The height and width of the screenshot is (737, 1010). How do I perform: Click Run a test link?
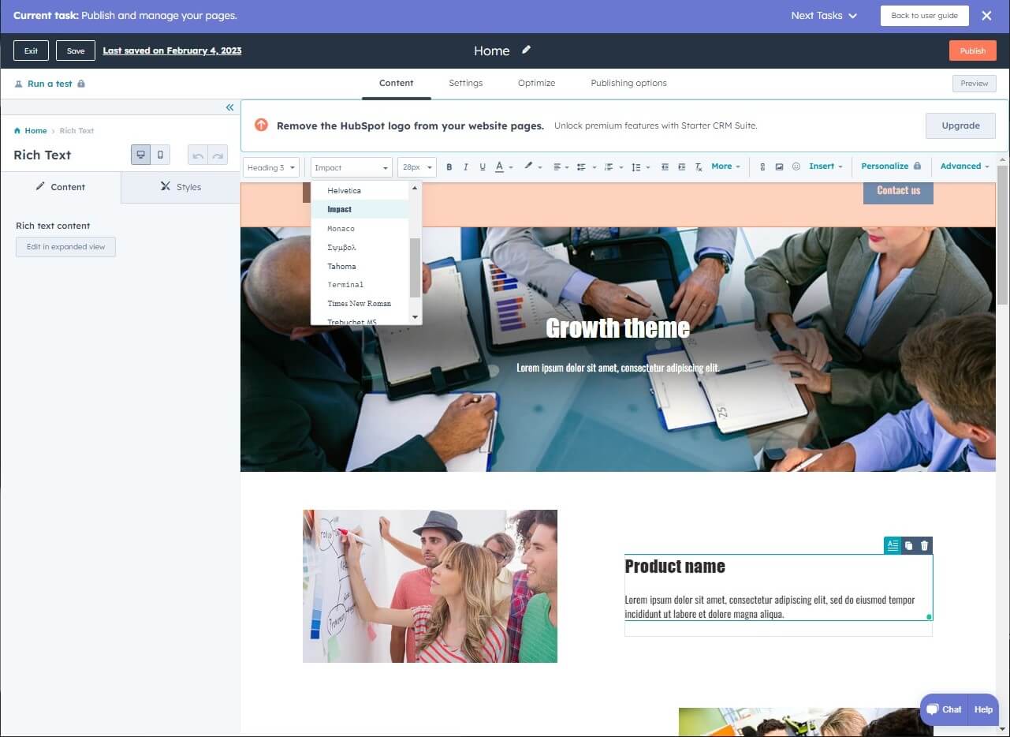pyautogui.click(x=50, y=84)
